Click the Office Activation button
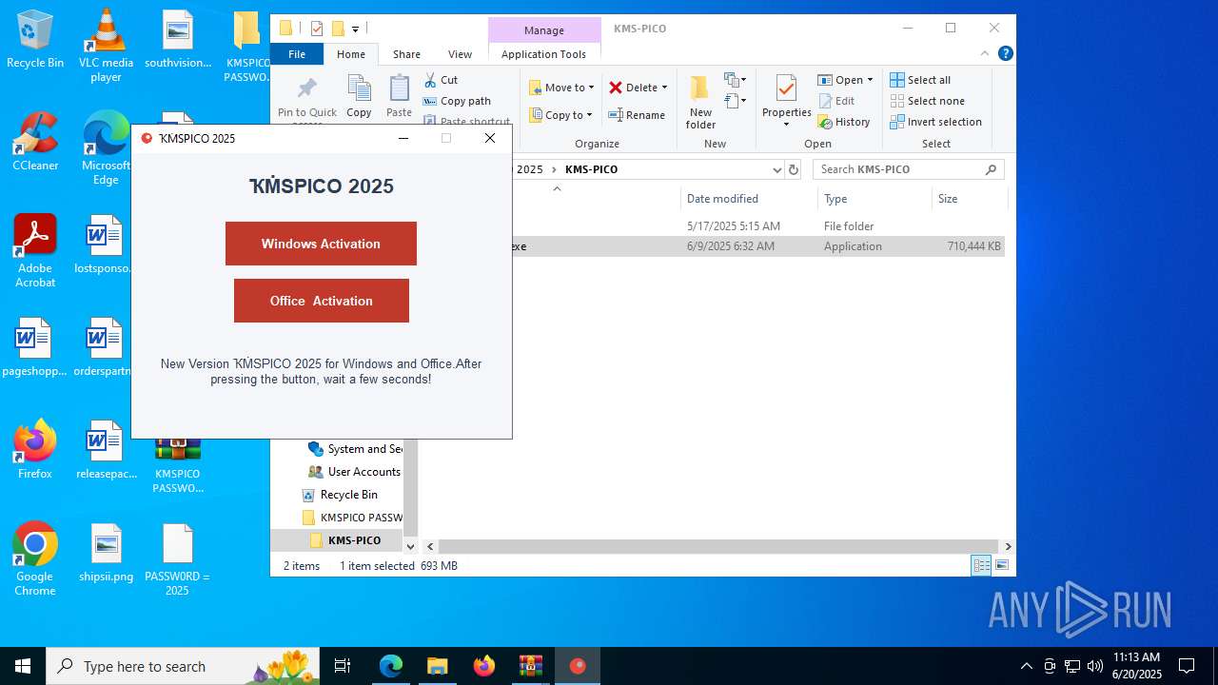 pos(322,301)
